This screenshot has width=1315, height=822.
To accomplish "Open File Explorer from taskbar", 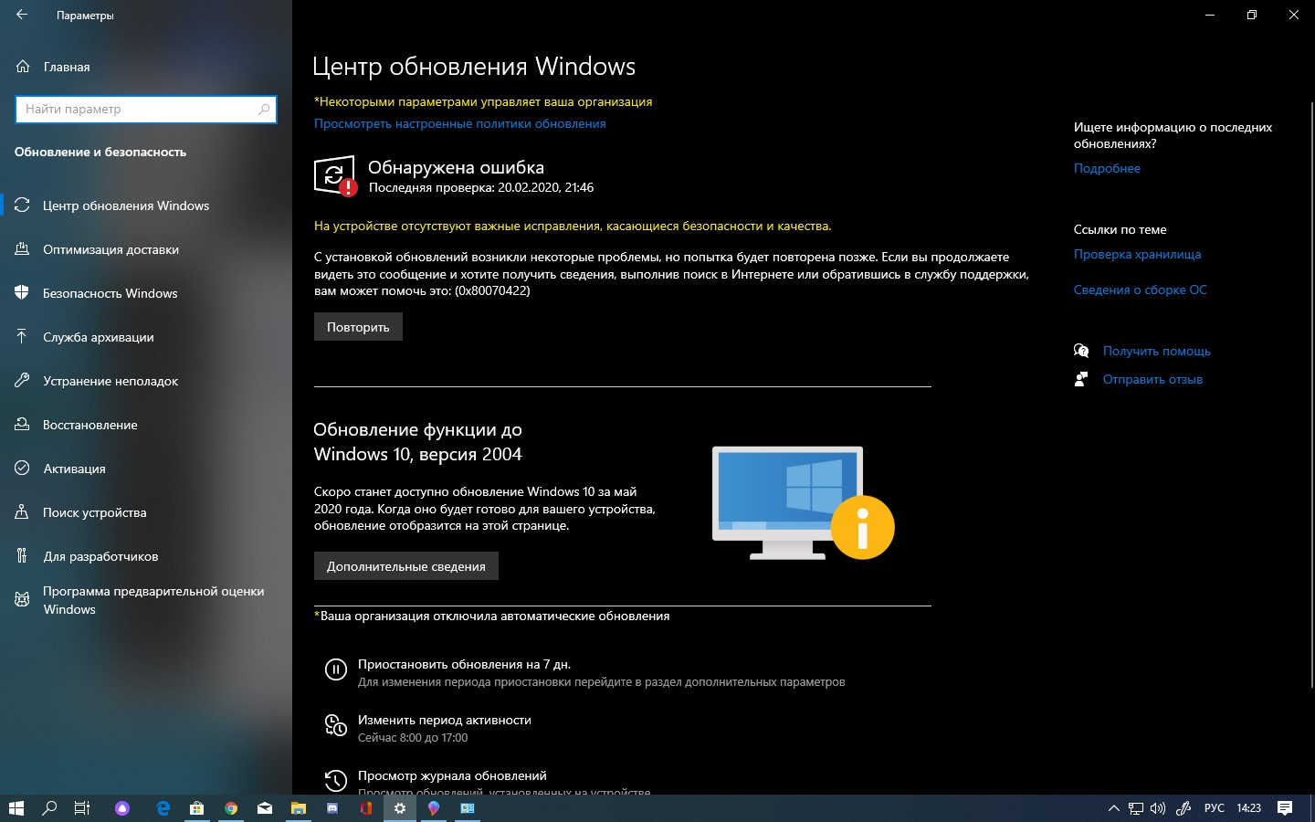I will coord(299,808).
